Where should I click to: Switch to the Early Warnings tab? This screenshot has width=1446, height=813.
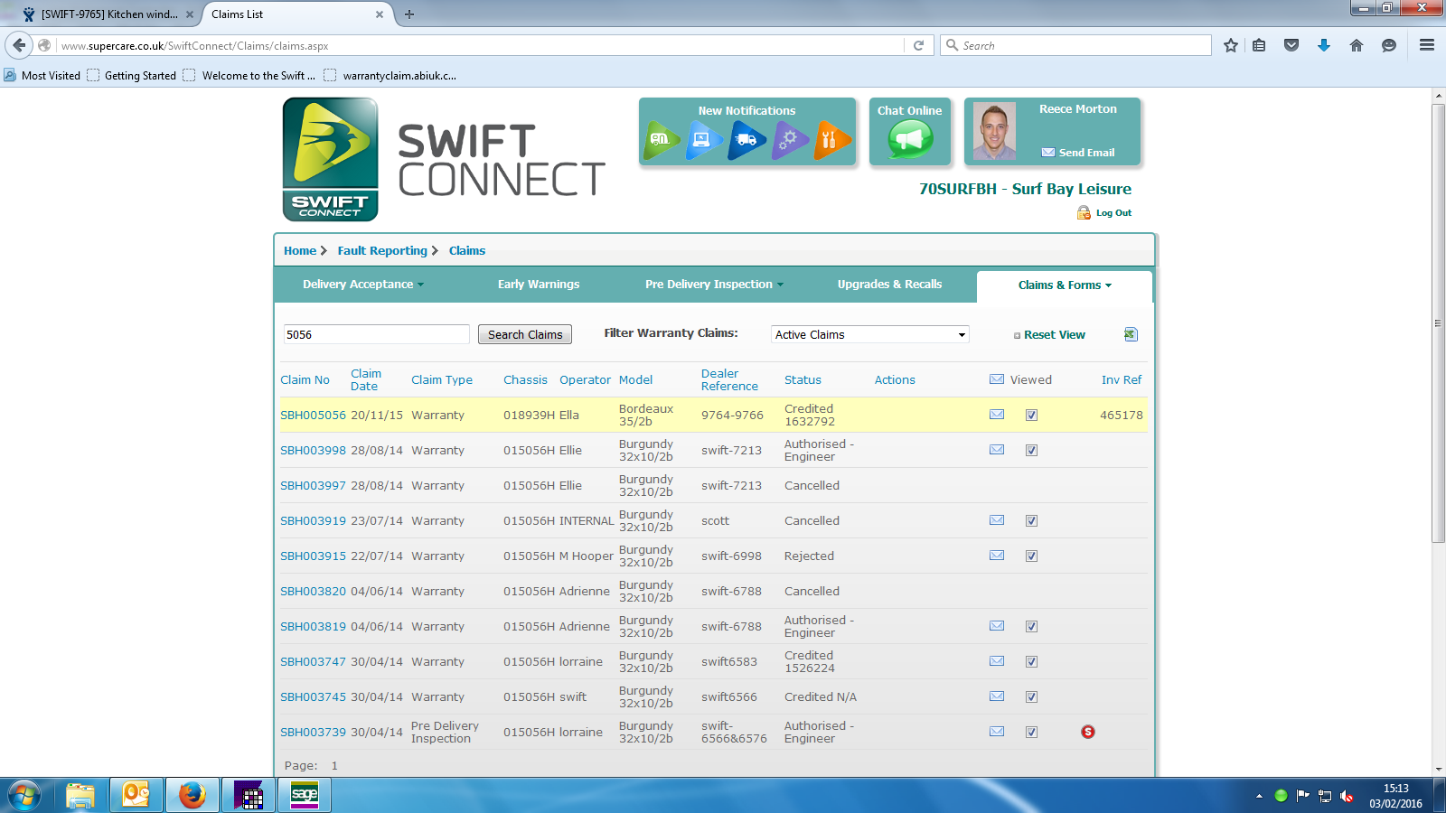point(539,285)
